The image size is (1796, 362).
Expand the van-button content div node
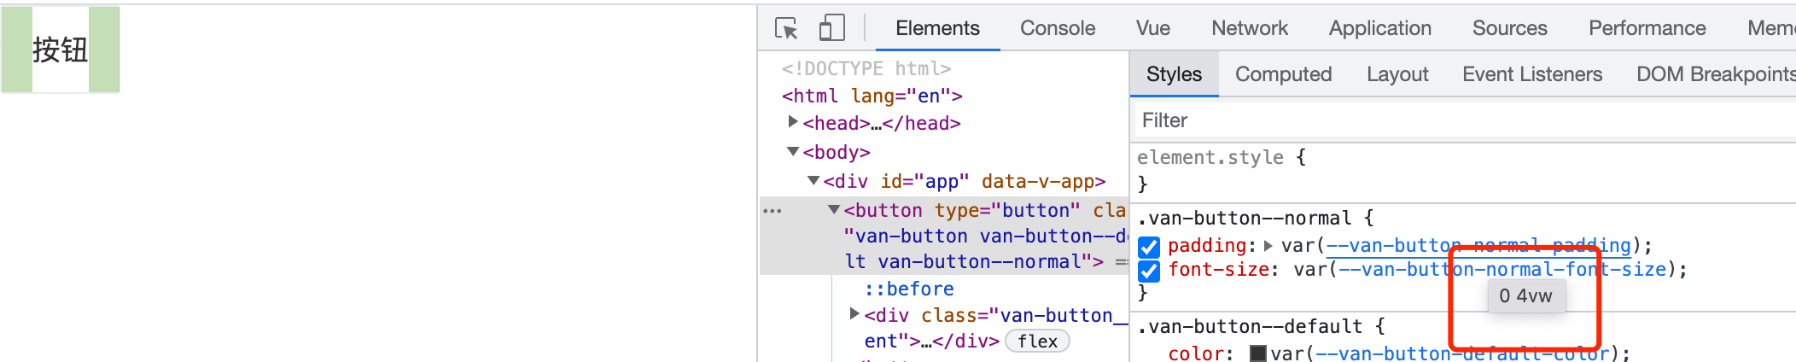pos(854,314)
